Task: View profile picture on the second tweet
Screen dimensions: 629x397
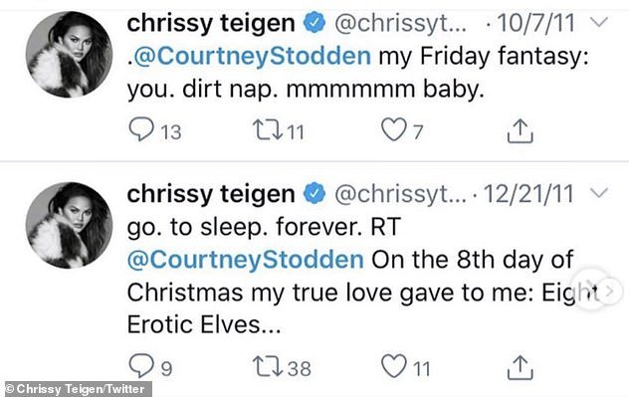Action: 69,225
